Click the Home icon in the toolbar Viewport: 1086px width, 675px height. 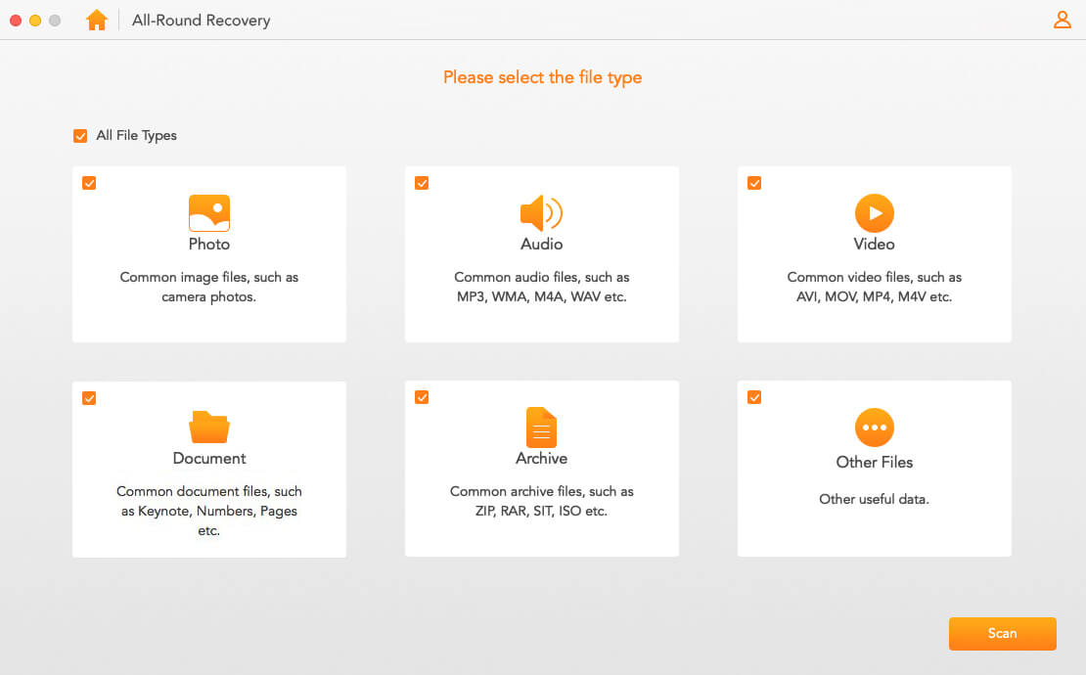click(x=96, y=20)
